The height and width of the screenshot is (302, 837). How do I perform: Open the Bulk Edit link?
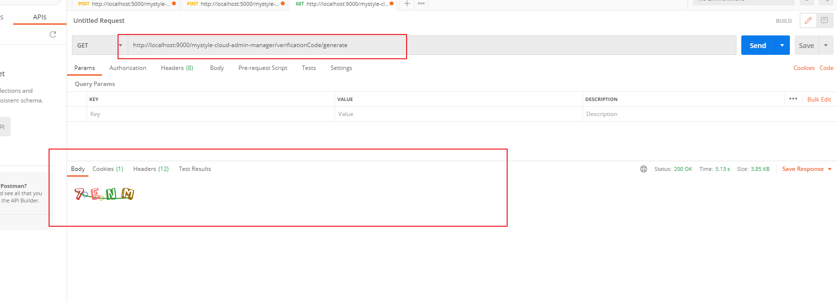tap(819, 99)
